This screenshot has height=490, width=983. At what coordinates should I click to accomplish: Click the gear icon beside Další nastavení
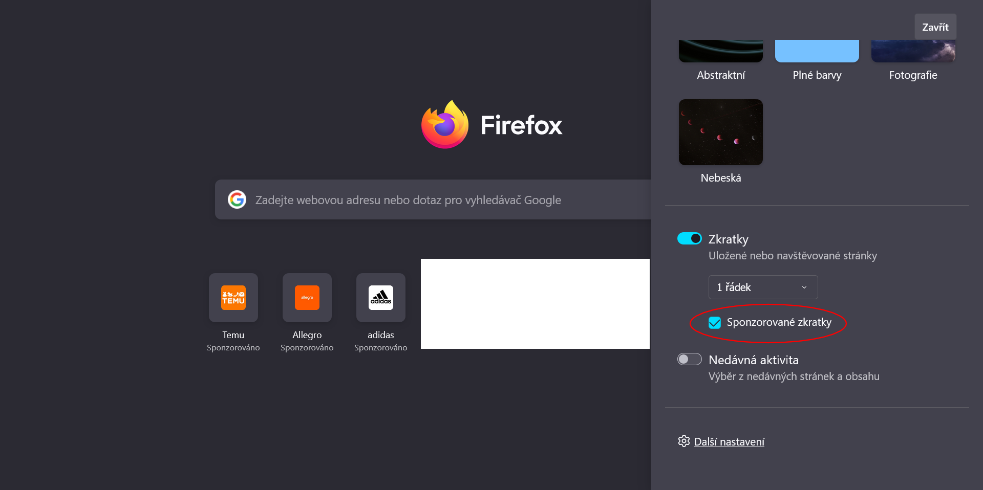point(684,441)
